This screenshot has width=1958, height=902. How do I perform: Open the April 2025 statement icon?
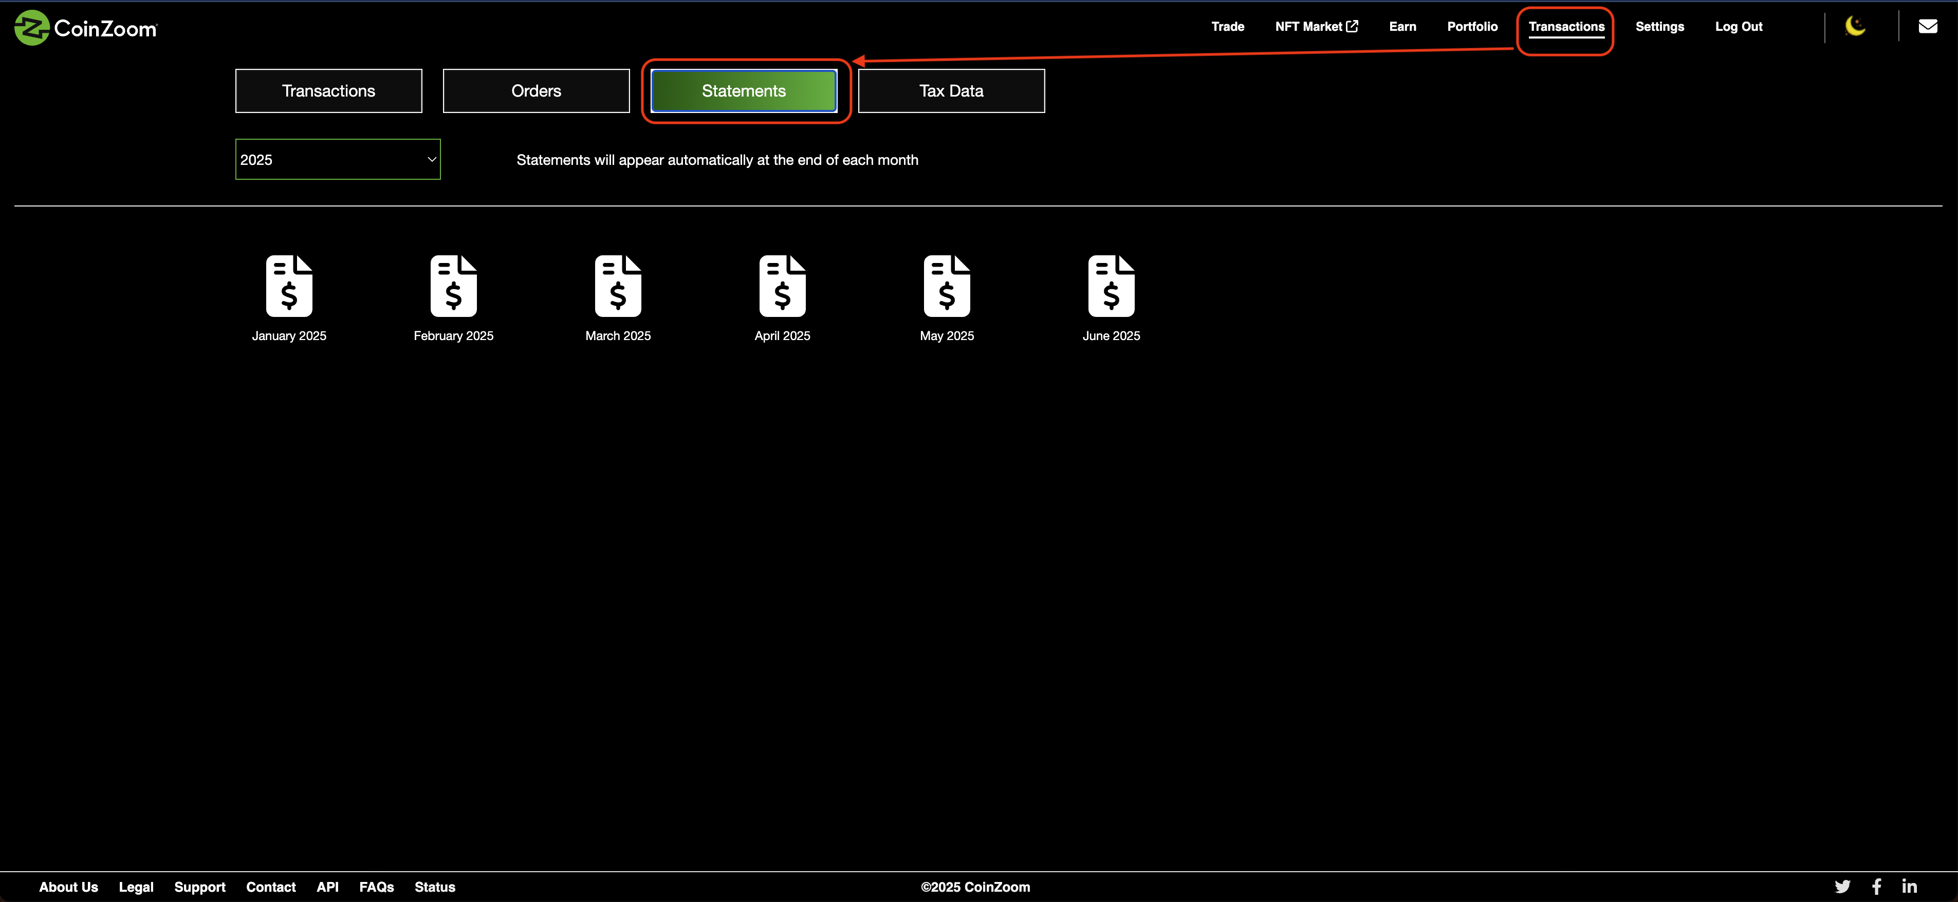[782, 286]
